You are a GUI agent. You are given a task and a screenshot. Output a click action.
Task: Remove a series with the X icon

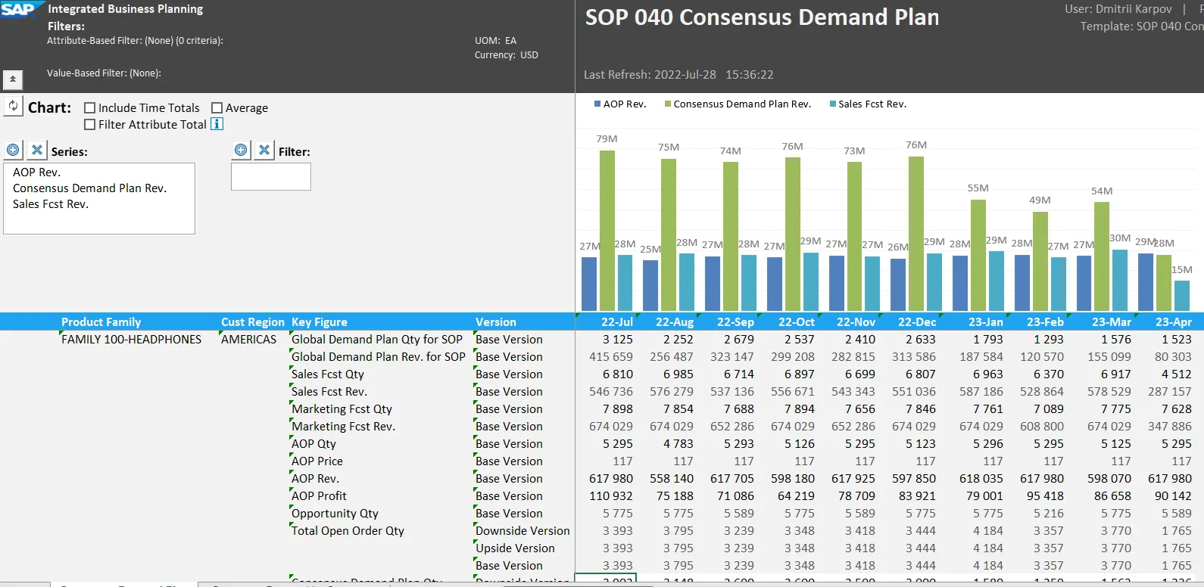(37, 150)
